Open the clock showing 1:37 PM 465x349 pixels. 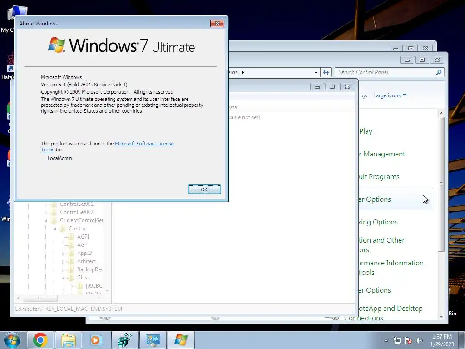tap(442, 340)
